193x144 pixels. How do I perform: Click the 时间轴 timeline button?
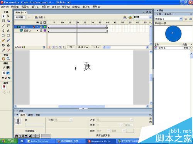click(x=20, y=17)
